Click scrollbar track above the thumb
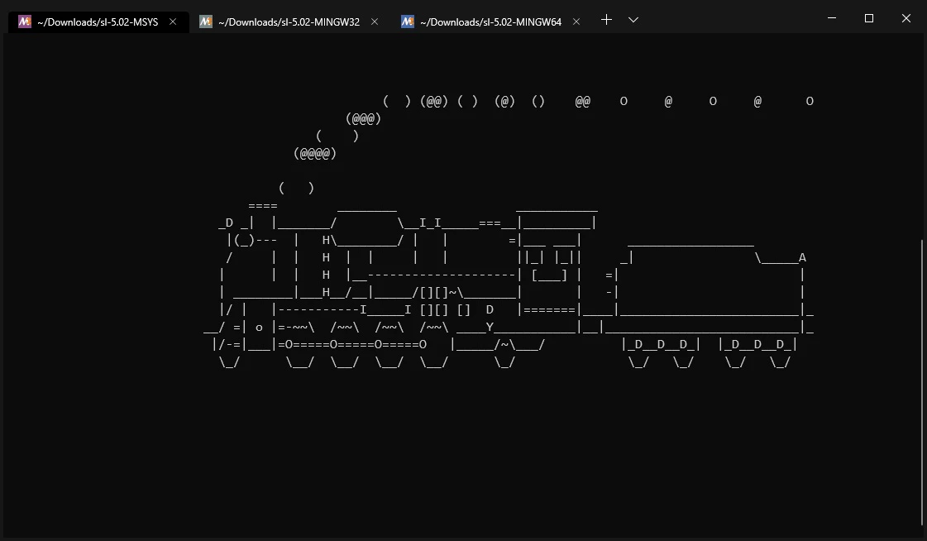The height and width of the screenshot is (541, 927). [x=923, y=136]
